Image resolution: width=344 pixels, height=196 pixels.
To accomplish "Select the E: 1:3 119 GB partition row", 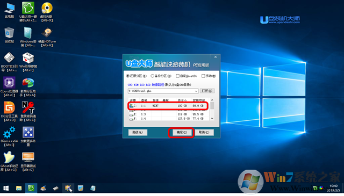I will (169, 114).
